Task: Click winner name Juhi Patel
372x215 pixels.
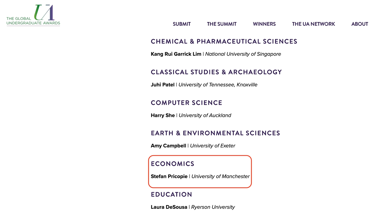Action: pyautogui.click(x=163, y=85)
